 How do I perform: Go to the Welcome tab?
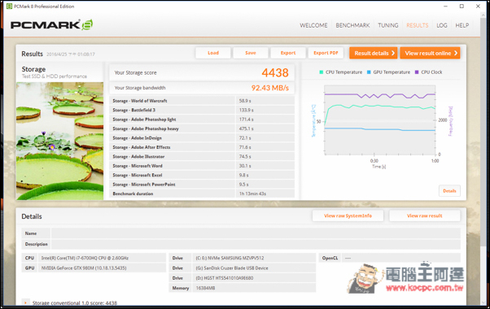pyautogui.click(x=313, y=25)
